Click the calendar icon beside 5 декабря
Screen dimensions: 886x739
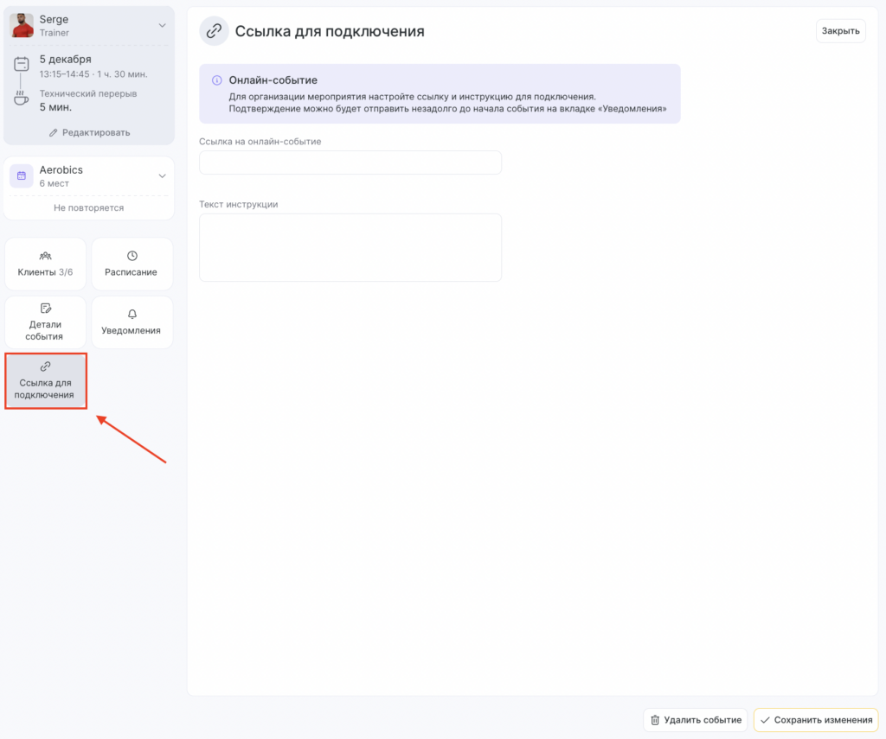(x=22, y=65)
